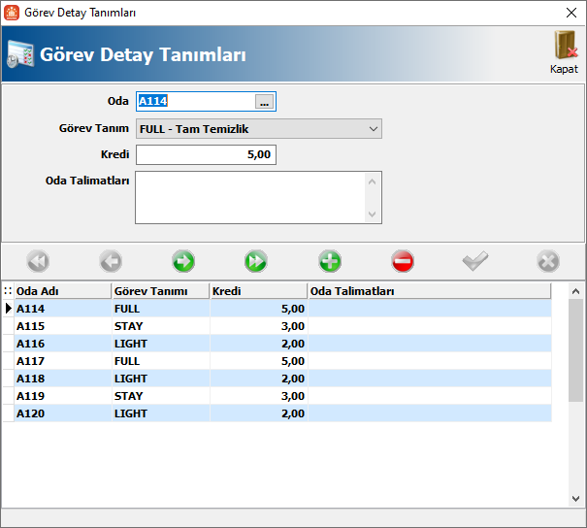Sort by Oda Adı column header
The image size is (587, 528).
coord(62,291)
